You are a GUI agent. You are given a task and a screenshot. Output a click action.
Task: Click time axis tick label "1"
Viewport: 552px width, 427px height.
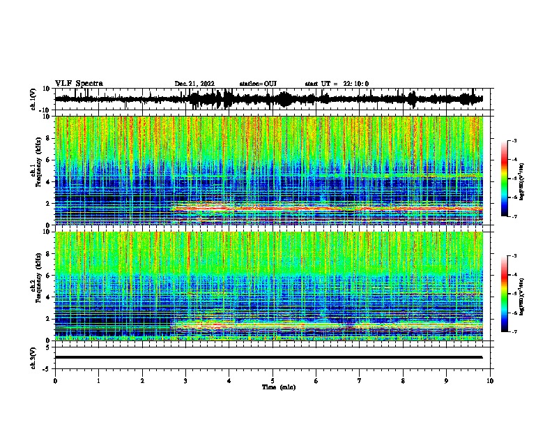[x=98, y=381]
